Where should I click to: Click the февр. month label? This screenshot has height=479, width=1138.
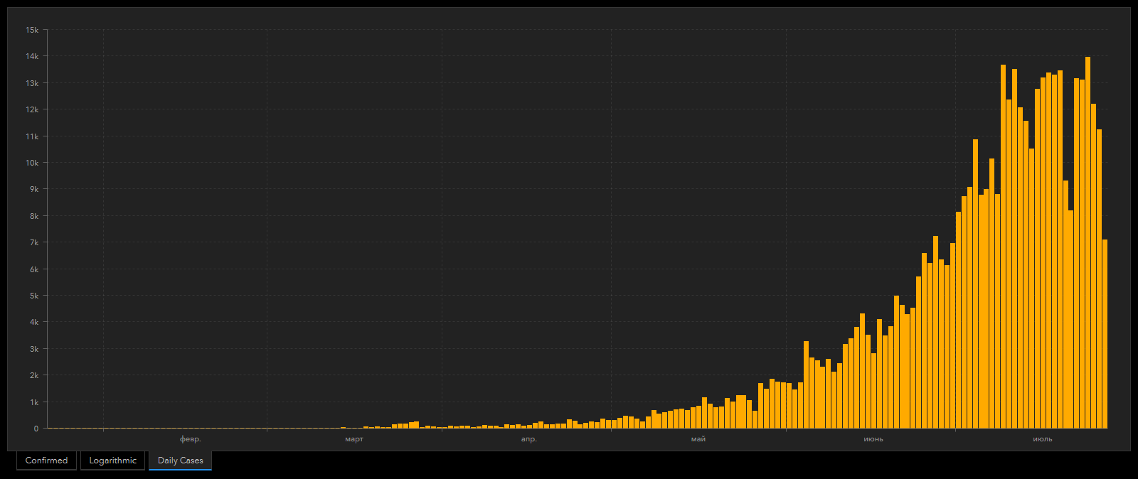(x=191, y=439)
